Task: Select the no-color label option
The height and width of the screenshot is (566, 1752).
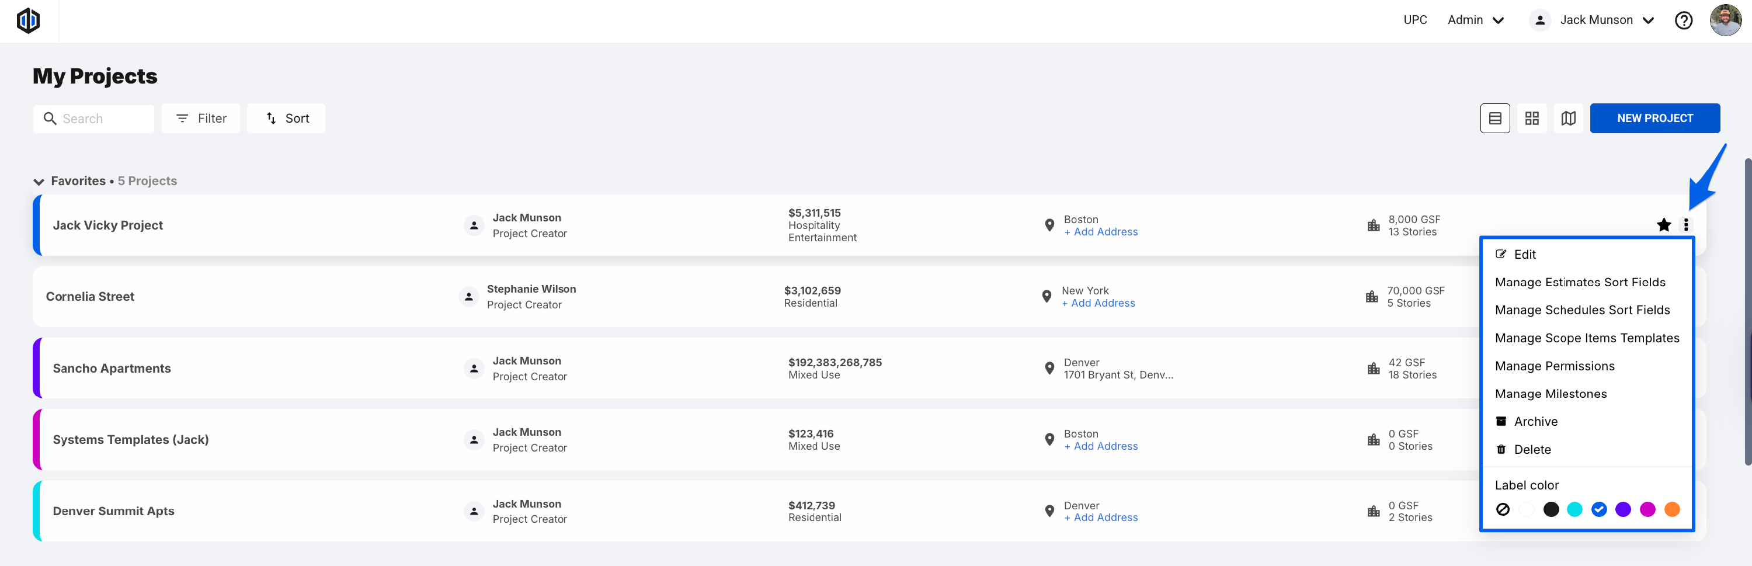Action: point(1503,509)
